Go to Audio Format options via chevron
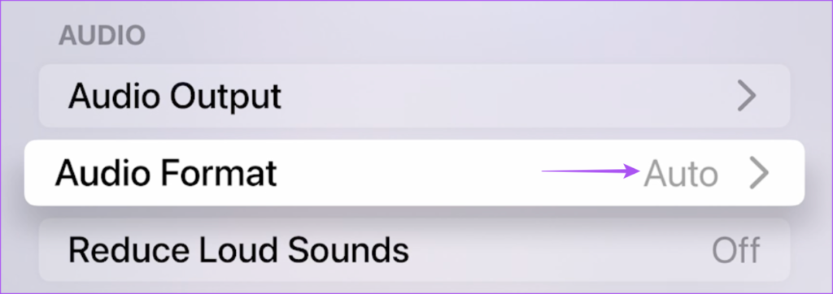833x294 pixels. pyautogui.click(x=759, y=175)
